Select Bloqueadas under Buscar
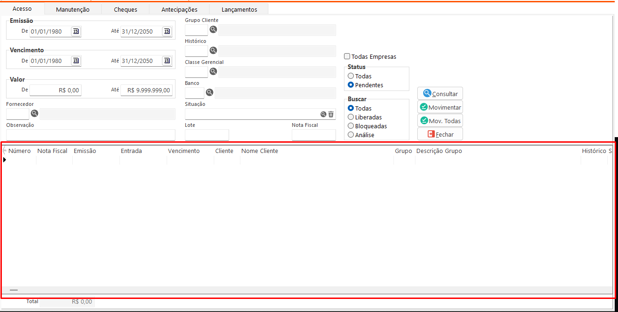The image size is (618, 312). (351, 126)
